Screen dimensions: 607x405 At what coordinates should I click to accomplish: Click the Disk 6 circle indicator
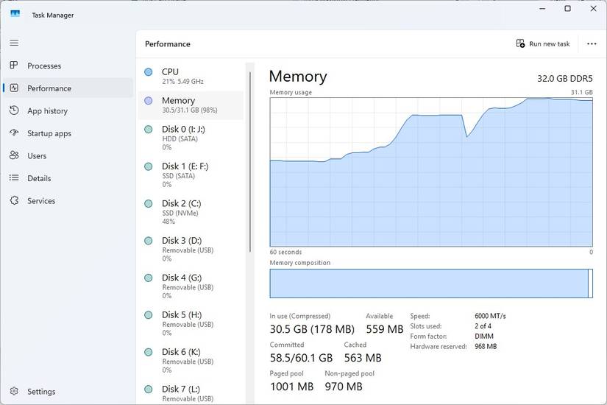tap(149, 352)
